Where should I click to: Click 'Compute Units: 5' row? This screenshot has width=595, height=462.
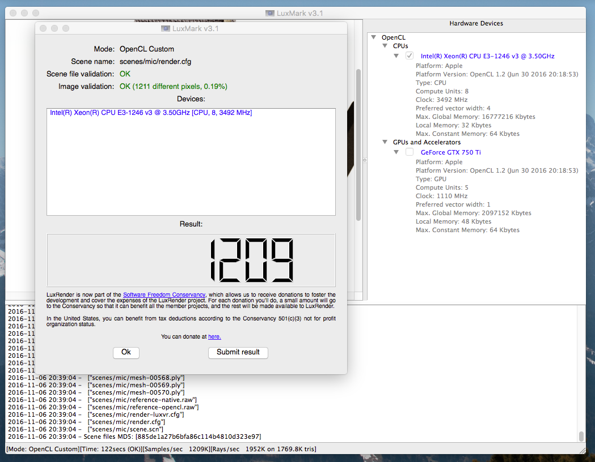coord(442,187)
